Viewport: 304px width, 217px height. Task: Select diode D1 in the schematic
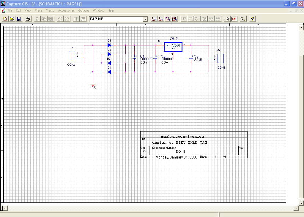coord(109,45)
